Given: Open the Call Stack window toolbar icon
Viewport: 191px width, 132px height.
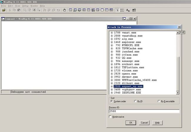Looking at the screenshot, I should pyautogui.click(x=93, y=10).
